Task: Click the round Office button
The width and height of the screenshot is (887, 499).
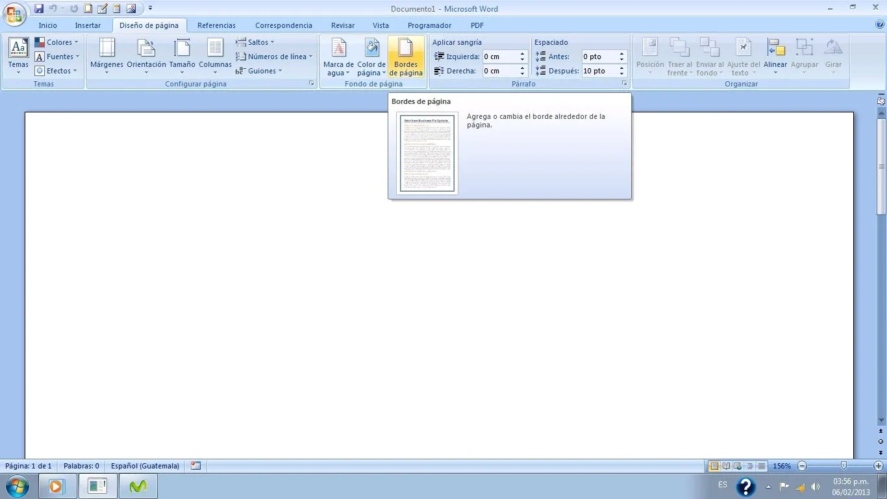Action: pyautogui.click(x=14, y=14)
